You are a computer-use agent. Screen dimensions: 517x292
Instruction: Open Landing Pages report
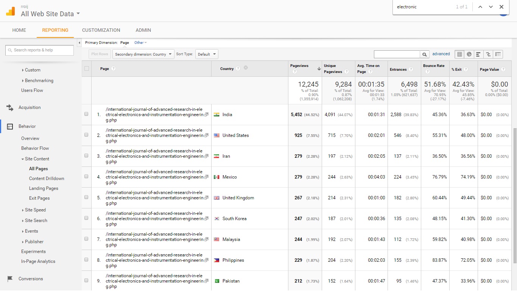(44, 188)
